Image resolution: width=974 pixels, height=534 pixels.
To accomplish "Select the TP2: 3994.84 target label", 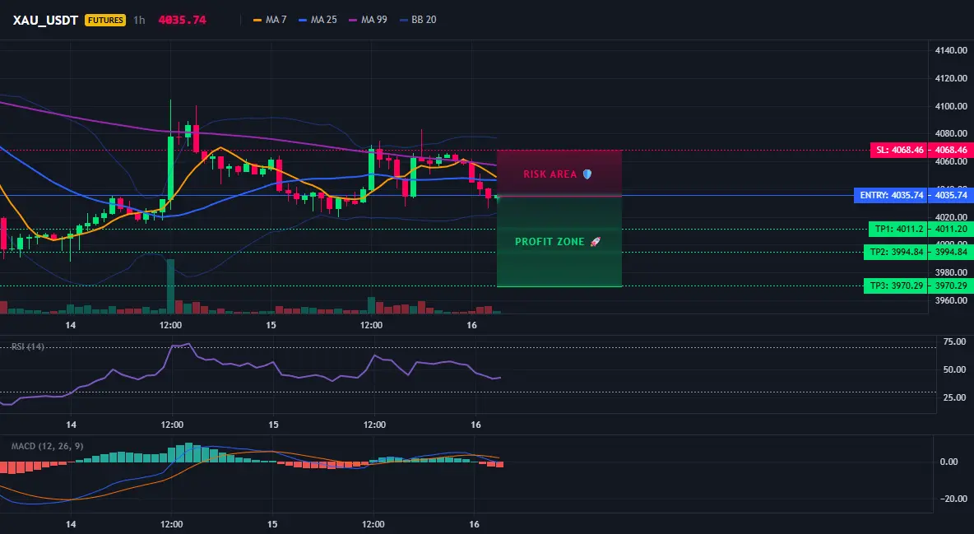I will pos(895,252).
